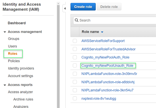Focus the role Search field
Viewport: 156px width, 108px height.
coord(116,20)
